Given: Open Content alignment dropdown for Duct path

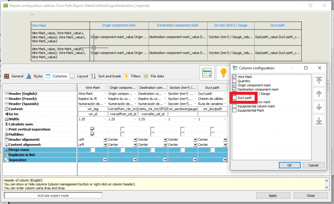Looking at the screenshot, I should (x=225, y=145).
